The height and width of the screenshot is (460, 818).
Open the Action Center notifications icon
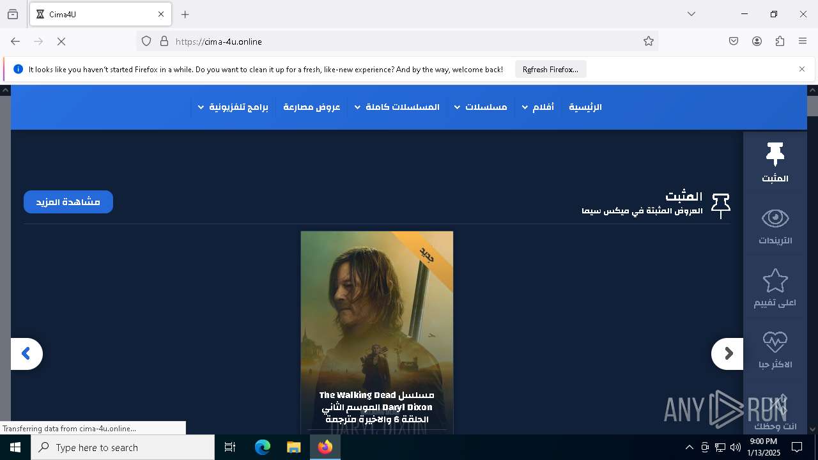coord(797,447)
